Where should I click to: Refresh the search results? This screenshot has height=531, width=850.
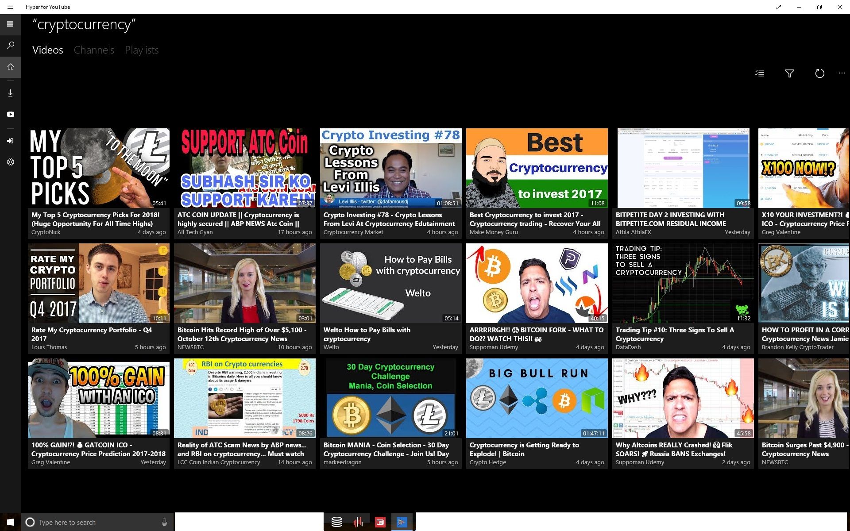pos(819,73)
